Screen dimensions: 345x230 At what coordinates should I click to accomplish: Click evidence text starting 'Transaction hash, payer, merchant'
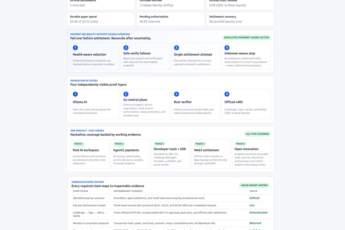tap(164, 223)
